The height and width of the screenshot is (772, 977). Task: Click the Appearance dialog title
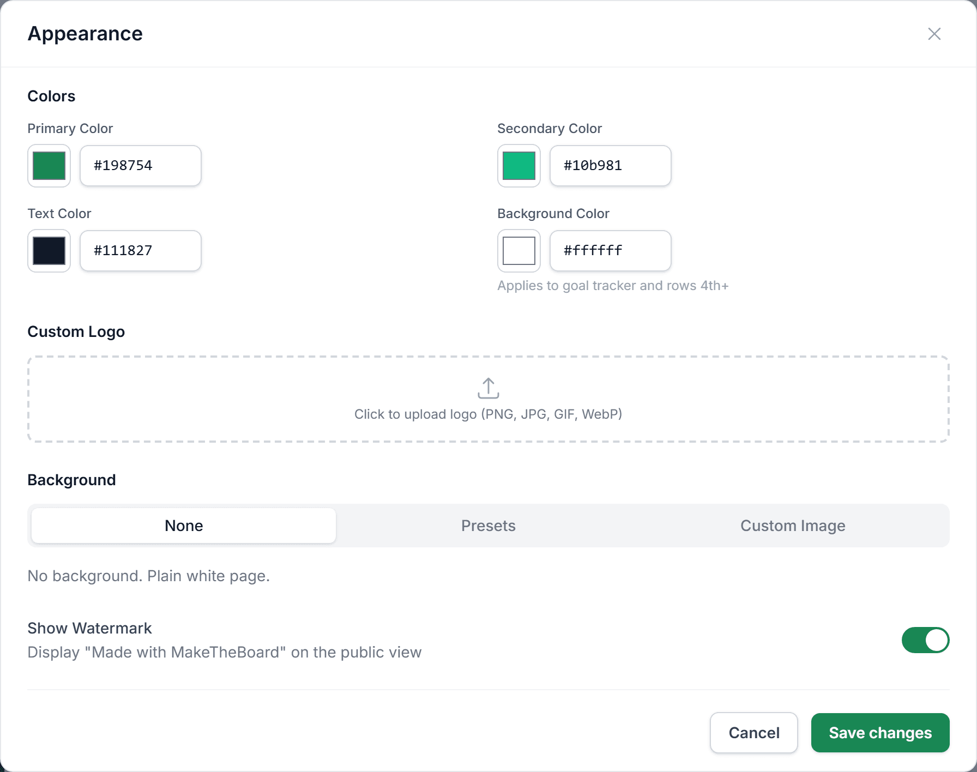pos(85,33)
